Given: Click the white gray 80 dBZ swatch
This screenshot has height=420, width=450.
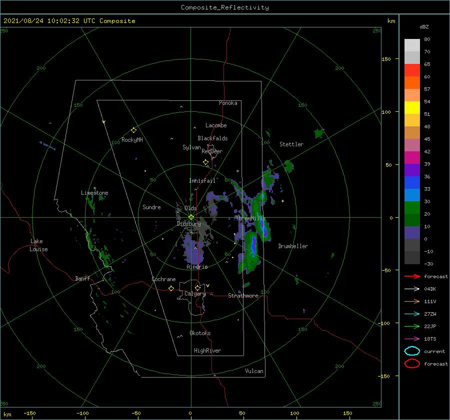Looking at the screenshot, I should pos(412,45).
